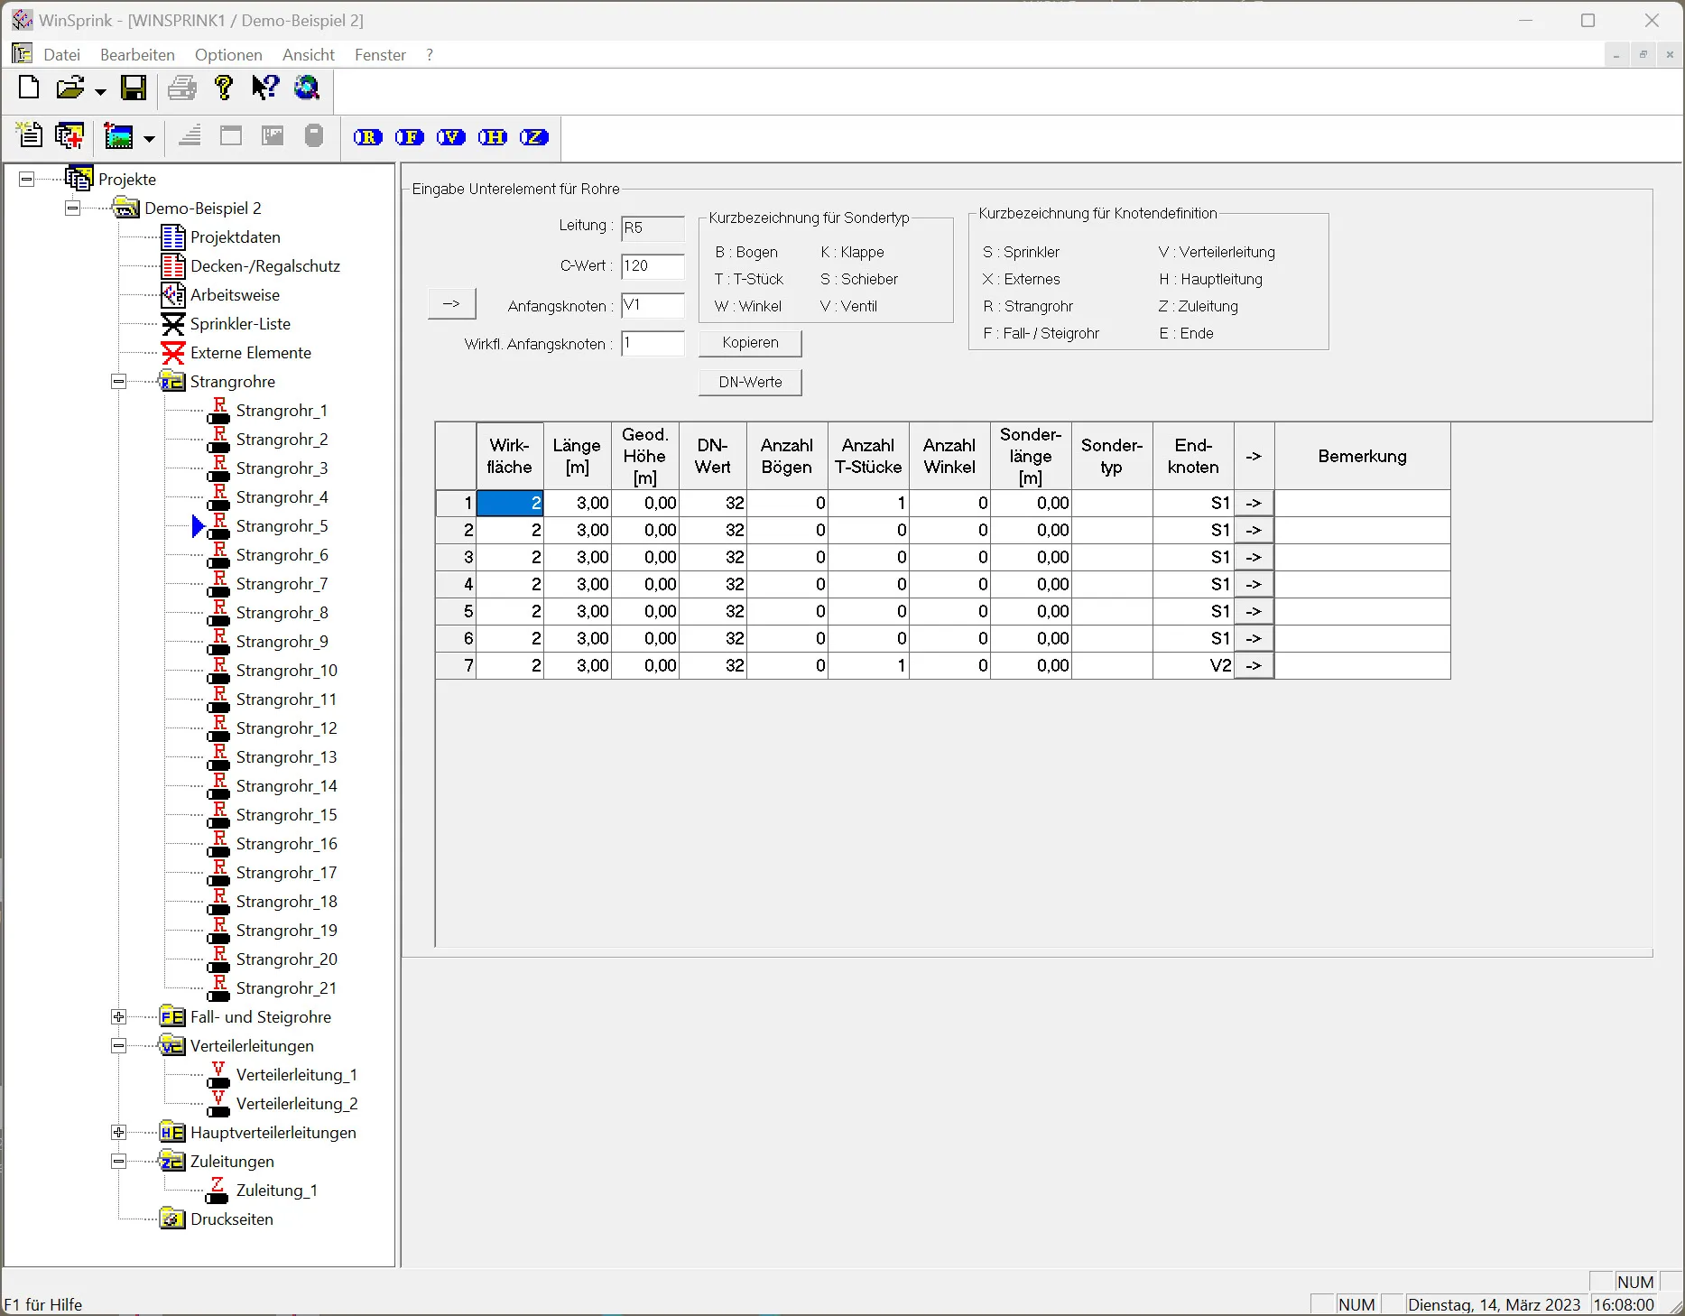Open the Optionen menu
This screenshot has width=1685, height=1316.
point(228,55)
